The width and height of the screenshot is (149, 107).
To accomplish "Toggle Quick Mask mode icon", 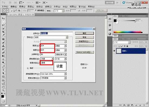I will pos(3,101).
